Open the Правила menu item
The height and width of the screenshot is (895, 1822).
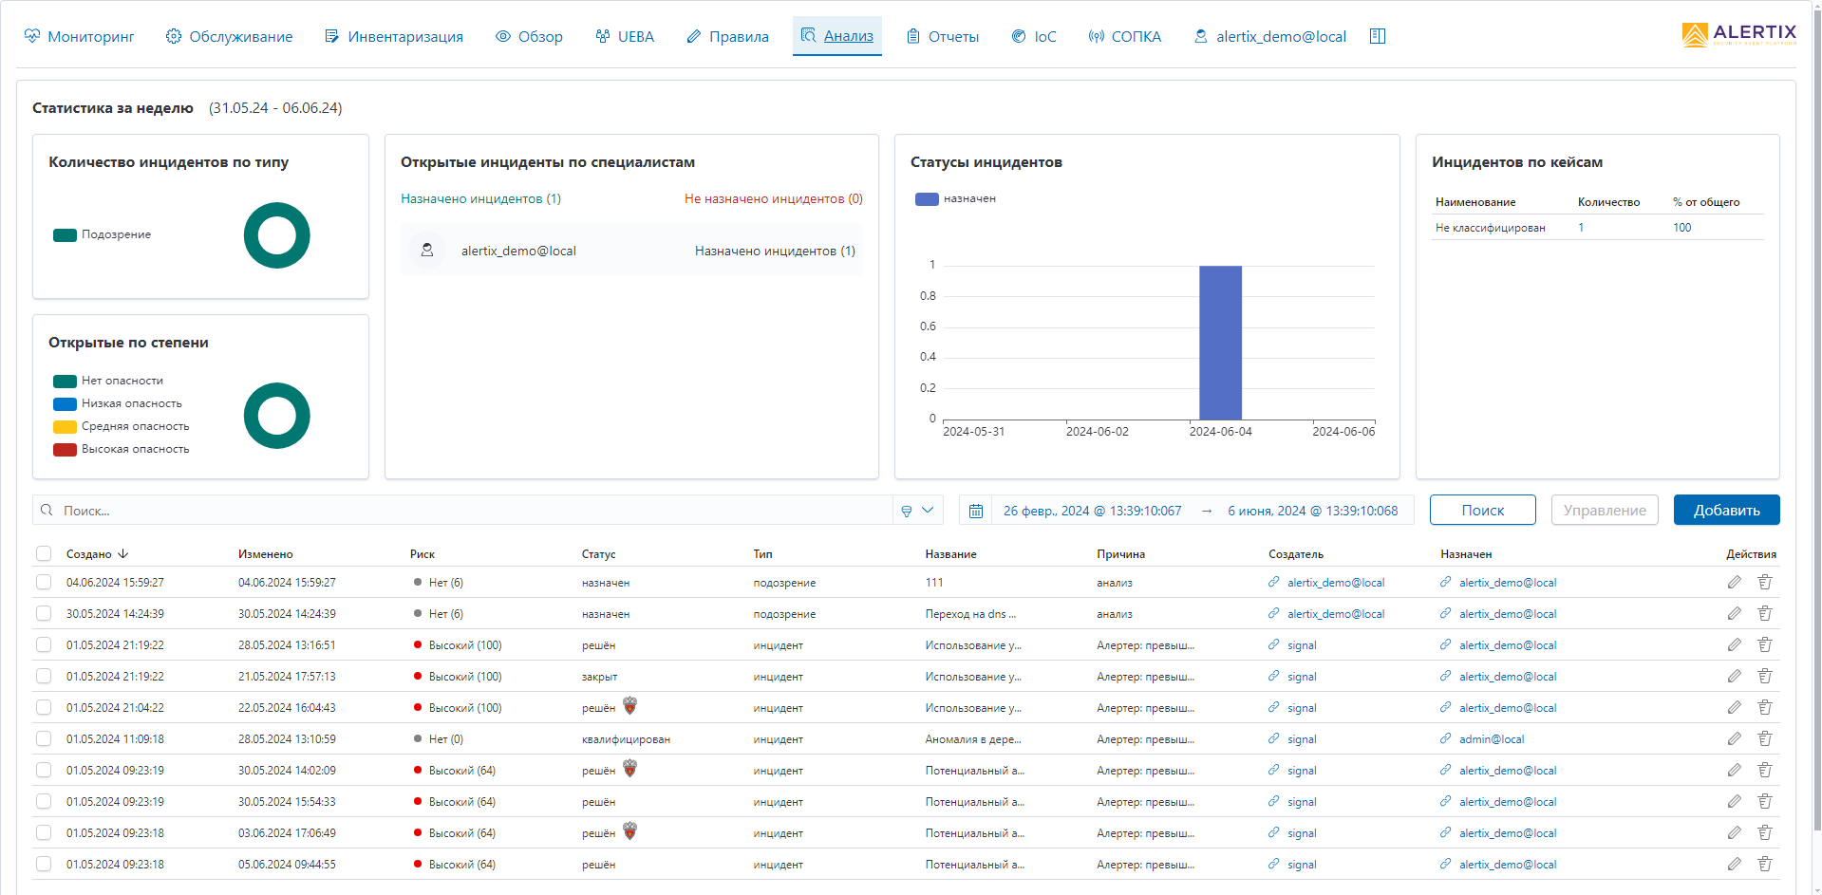pyautogui.click(x=728, y=36)
